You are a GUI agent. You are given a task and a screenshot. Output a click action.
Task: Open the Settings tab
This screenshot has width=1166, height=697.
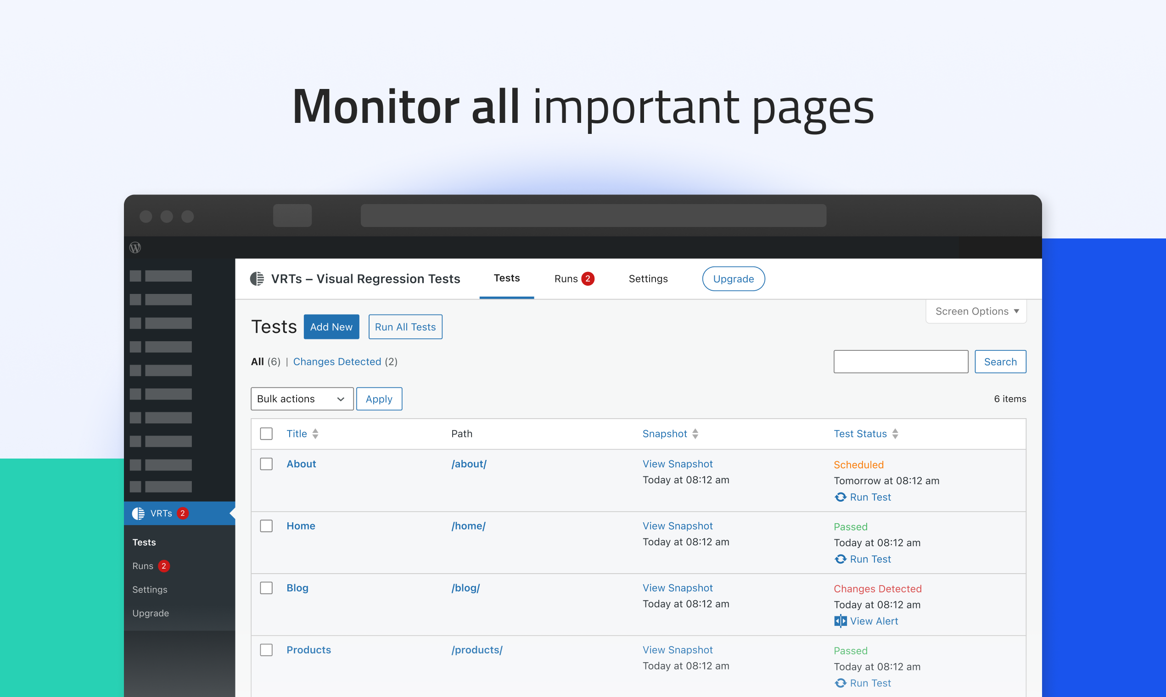(648, 278)
